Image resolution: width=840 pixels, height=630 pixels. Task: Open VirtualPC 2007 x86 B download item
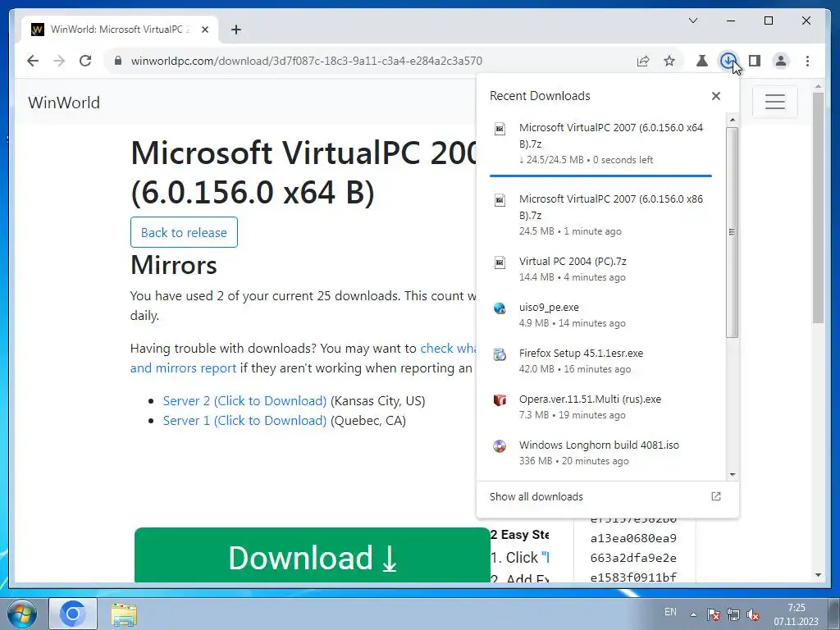tap(600, 214)
